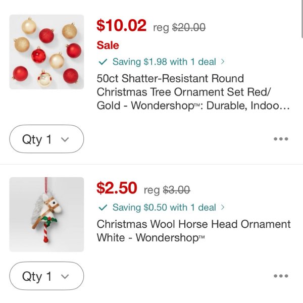View the Saving $1.98 with 1 deal link
The image size is (303, 303).
coord(164,62)
